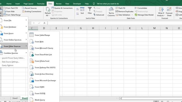Open the Data Validation dropdown arrow
Screen dimensions: 182x102
[x=132, y=15]
